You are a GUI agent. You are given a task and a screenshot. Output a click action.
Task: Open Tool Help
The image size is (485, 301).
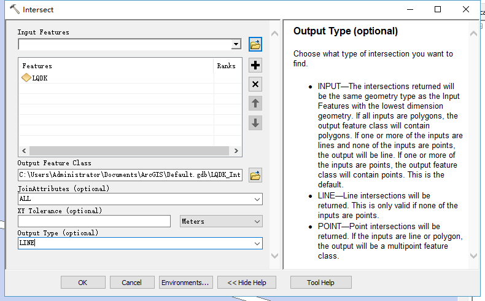pyautogui.click(x=320, y=283)
